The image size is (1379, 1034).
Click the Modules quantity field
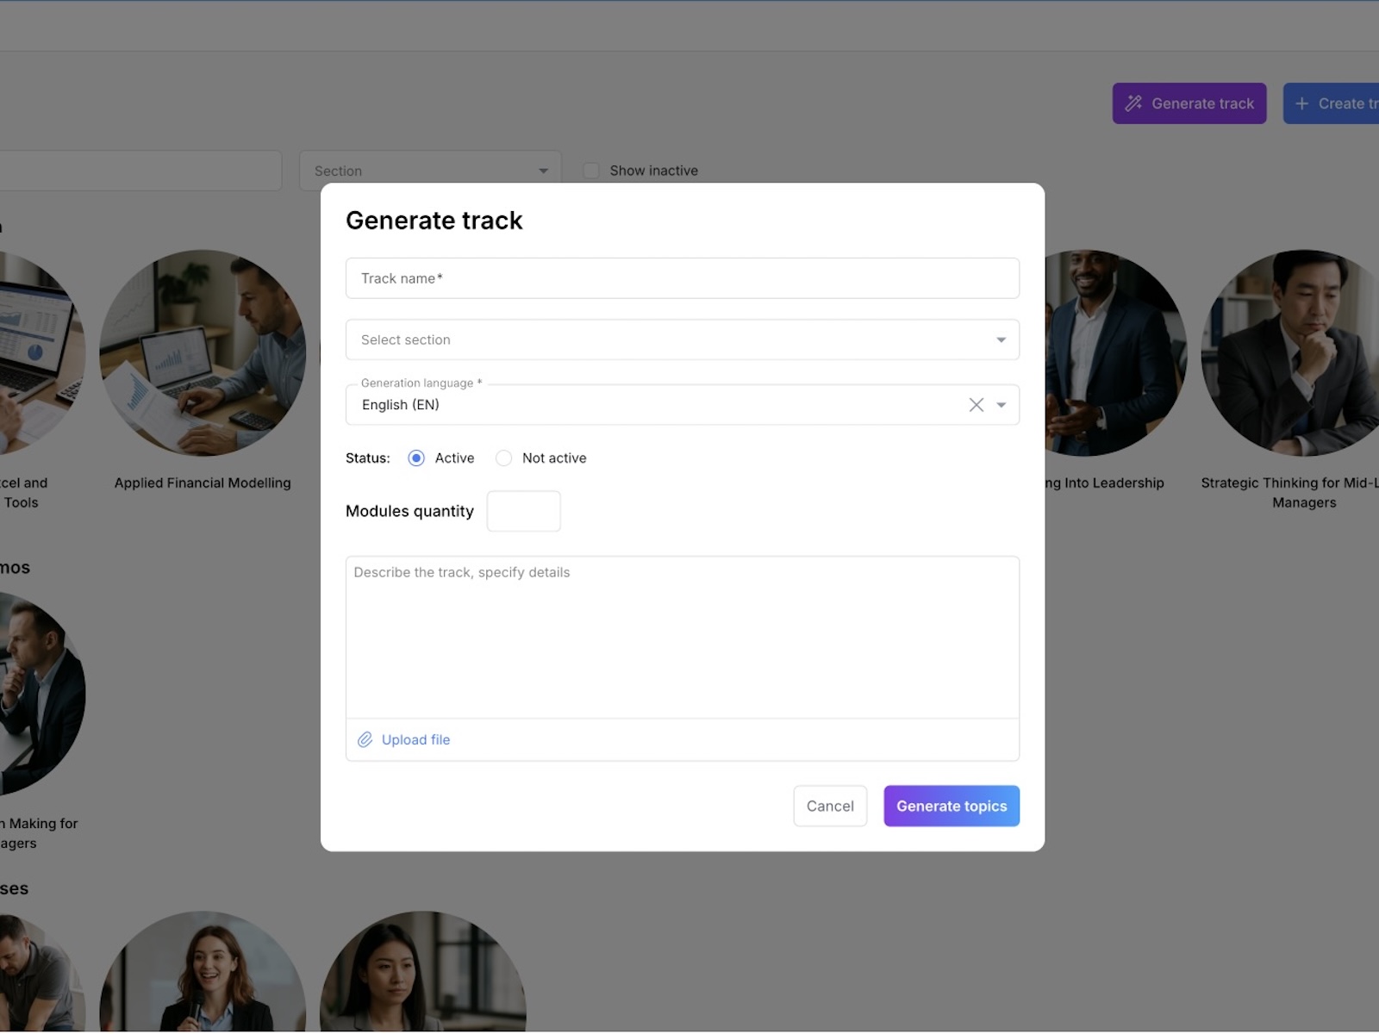point(523,510)
